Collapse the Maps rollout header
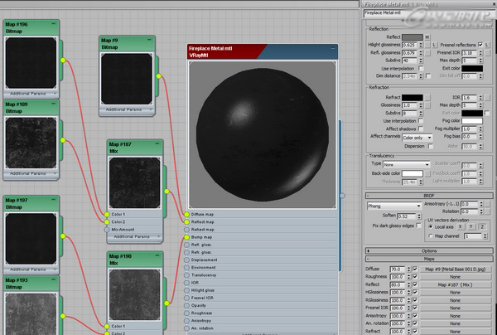Viewport: 497px width, 335px height. pos(429,260)
